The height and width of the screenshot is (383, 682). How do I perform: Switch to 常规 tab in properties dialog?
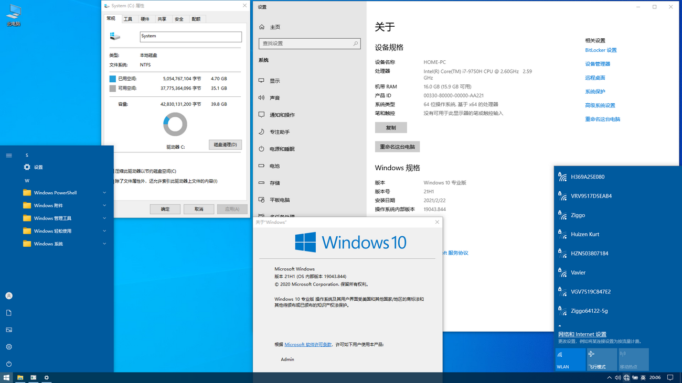(x=111, y=18)
